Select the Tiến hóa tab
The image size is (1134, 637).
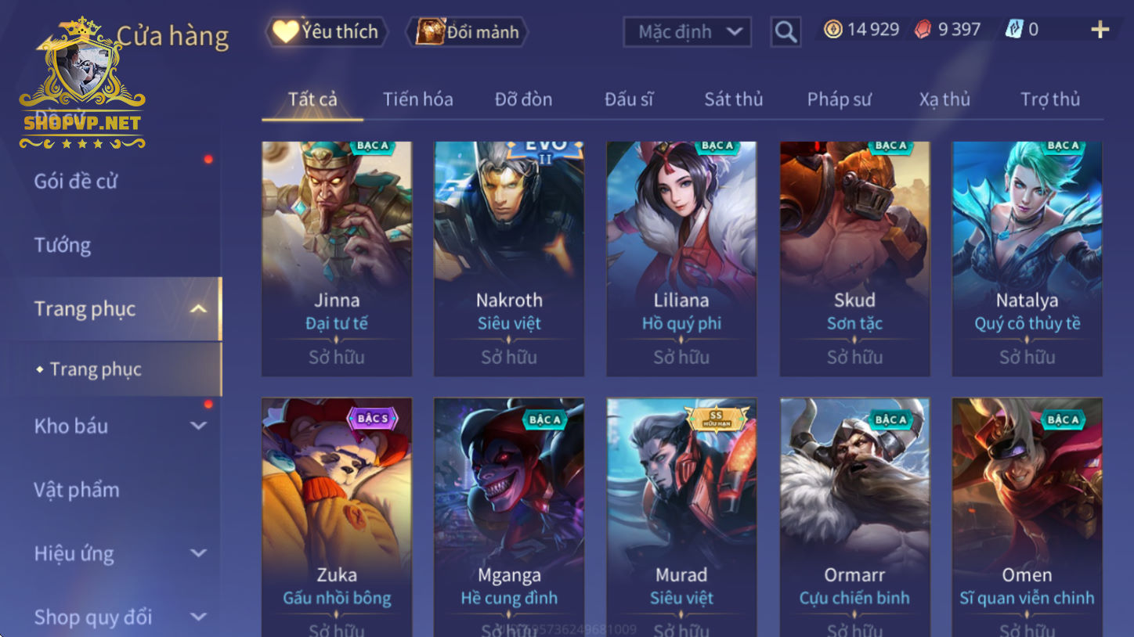[x=417, y=99]
